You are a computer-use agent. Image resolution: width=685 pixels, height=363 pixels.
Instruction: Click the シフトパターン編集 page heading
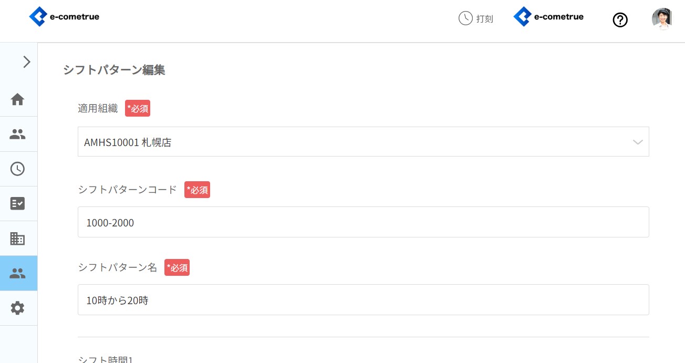click(114, 70)
